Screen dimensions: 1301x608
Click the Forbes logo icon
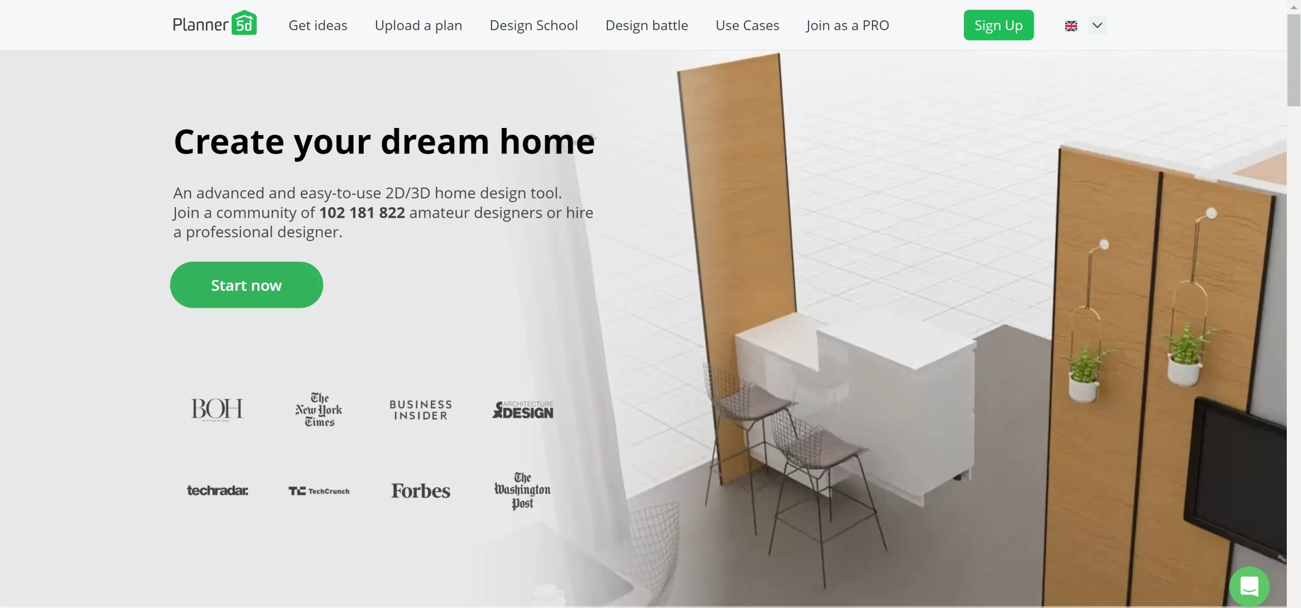[x=421, y=490]
